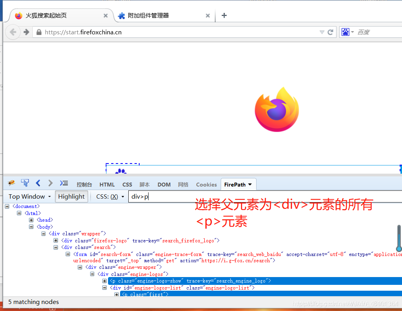Click the '5 matching nodes' status text
Image resolution: width=402 pixels, height=311 pixels.
pyautogui.click(x=34, y=302)
